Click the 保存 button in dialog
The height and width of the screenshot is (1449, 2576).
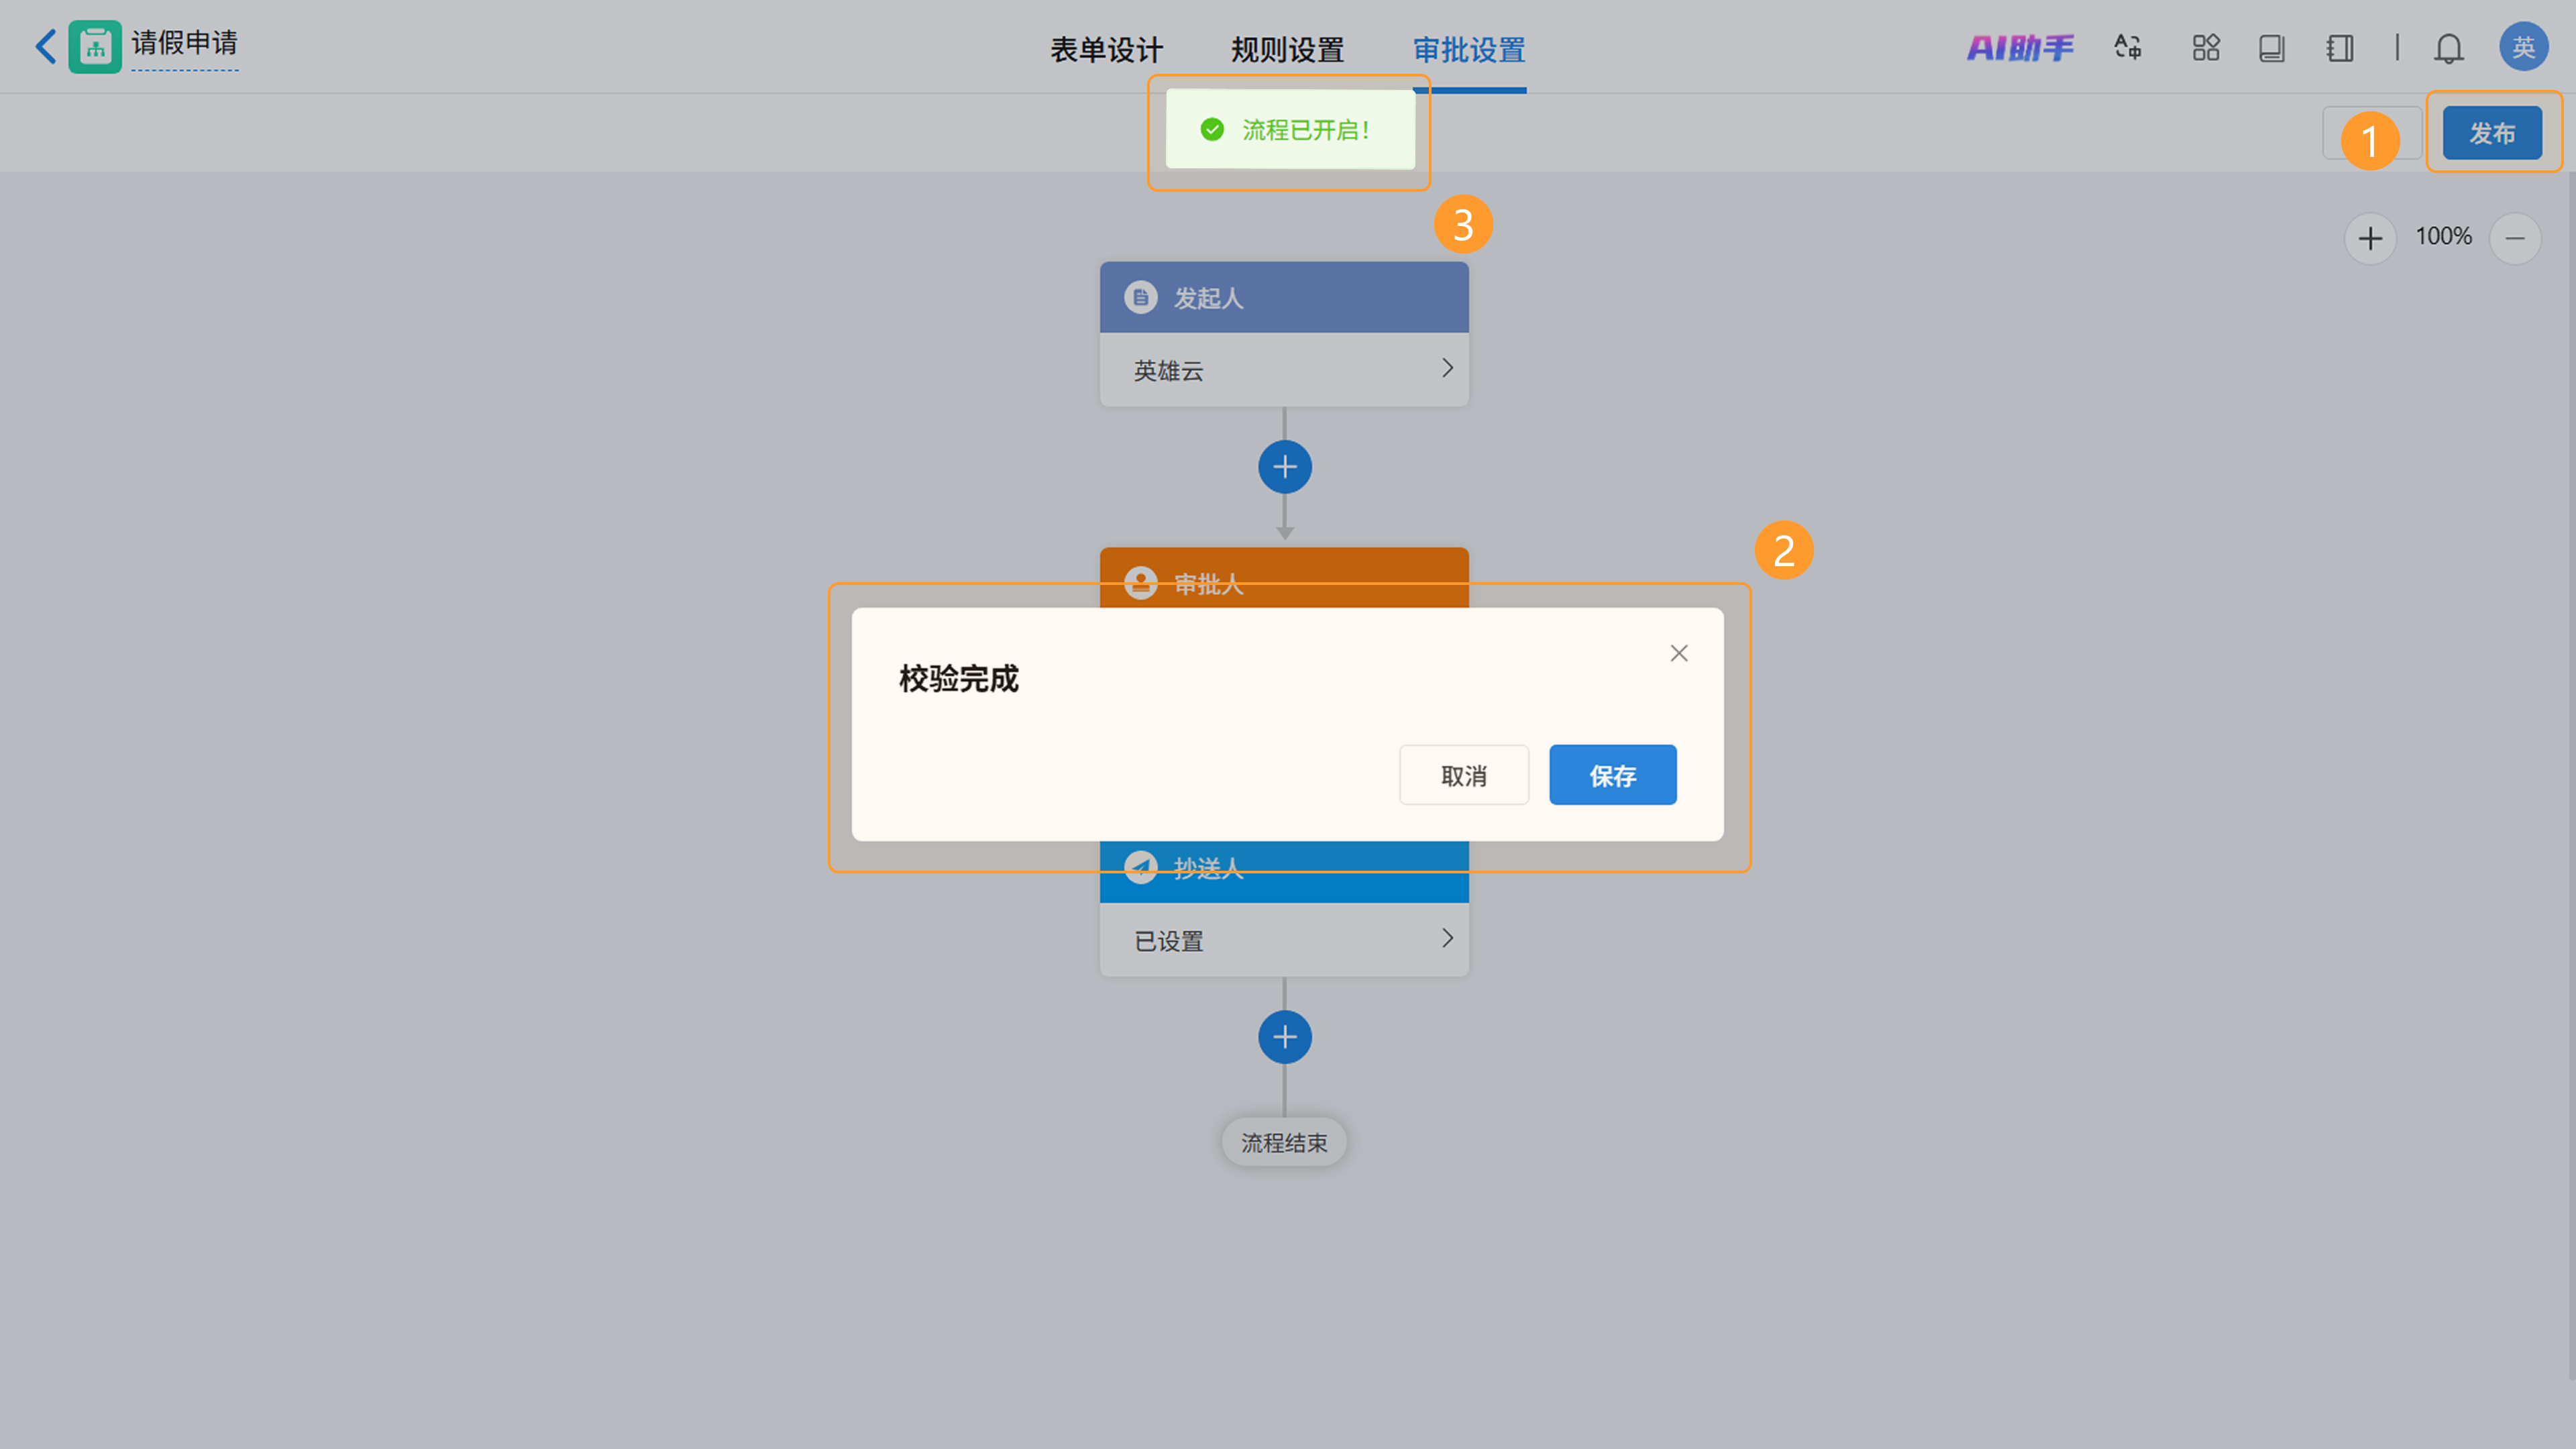pyautogui.click(x=1612, y=775)
